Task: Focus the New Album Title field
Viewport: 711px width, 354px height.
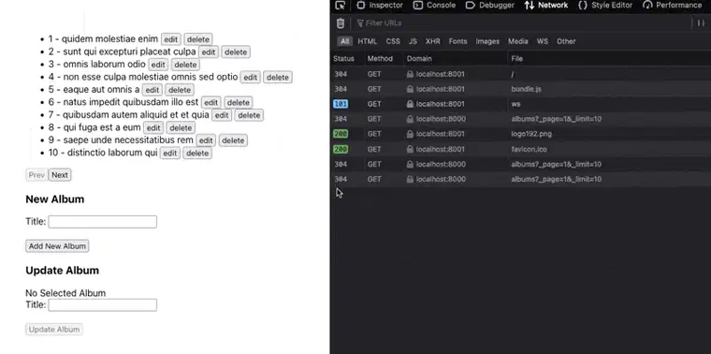Action: point(103,222)
